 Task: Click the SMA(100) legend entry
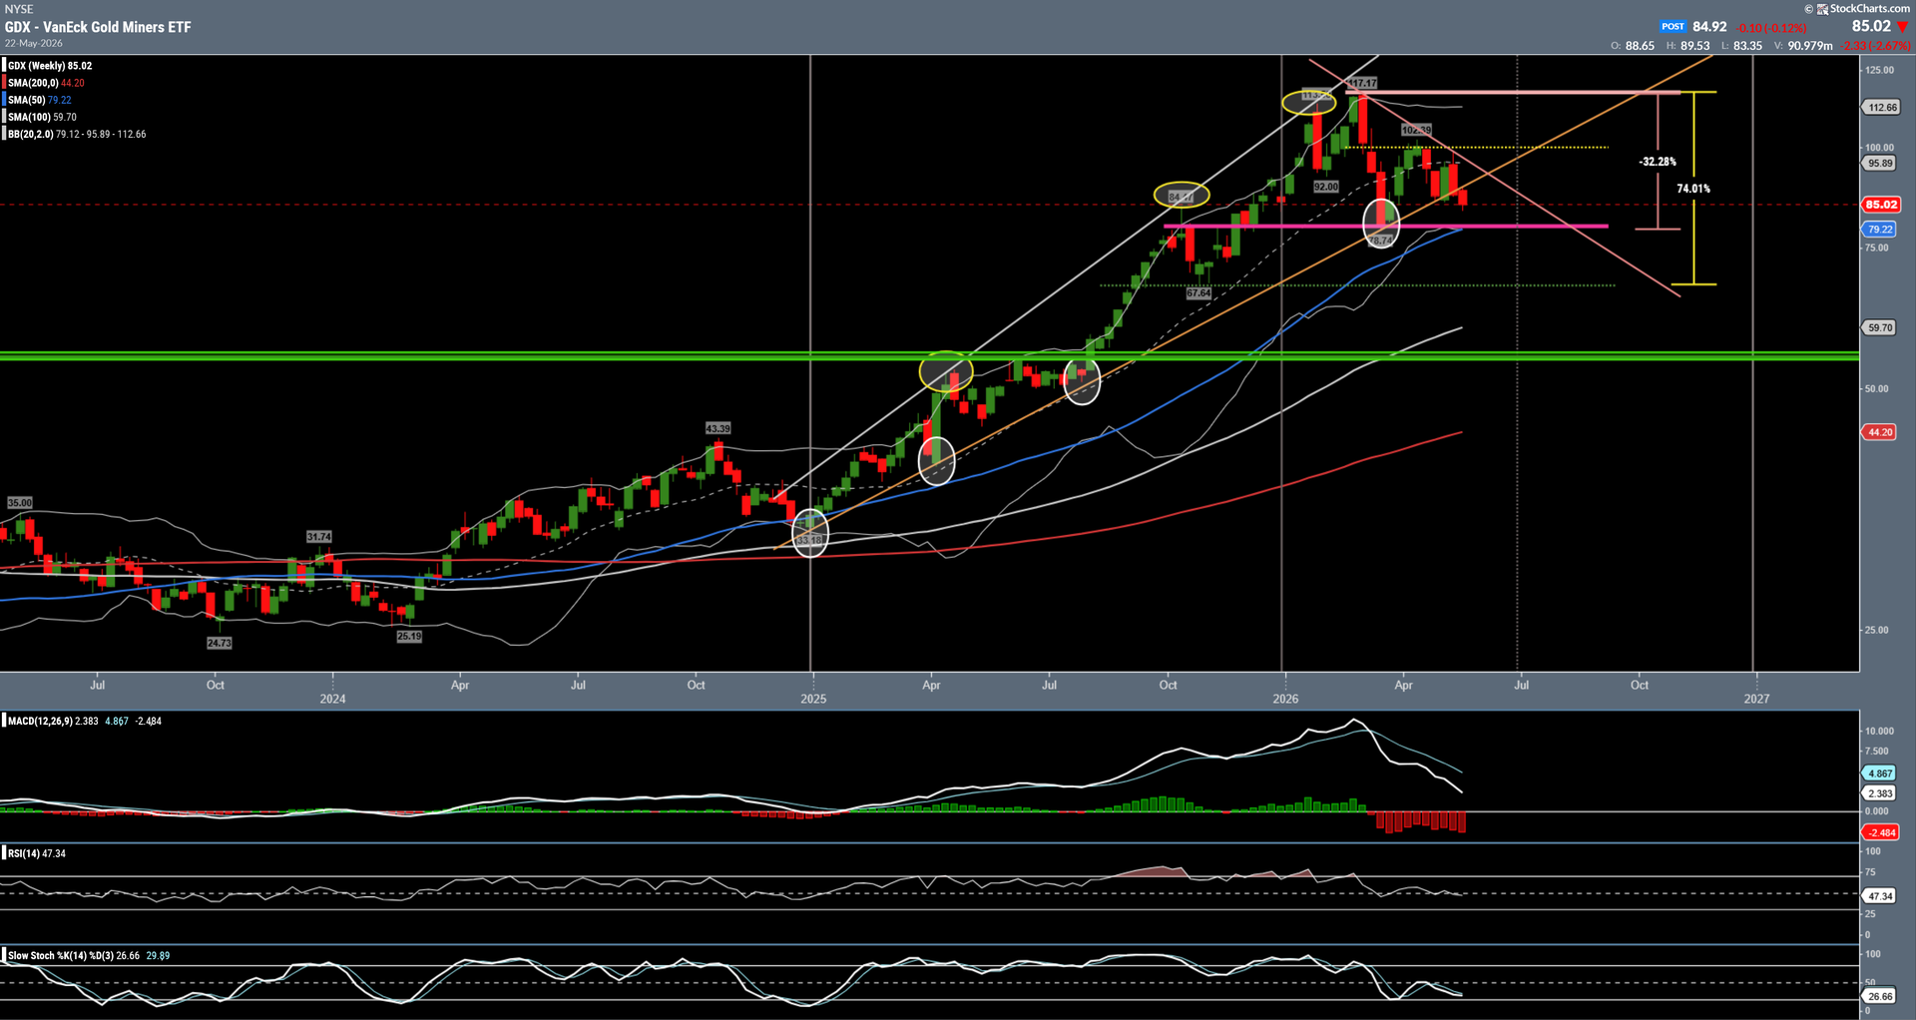click(x=43, y=117)
